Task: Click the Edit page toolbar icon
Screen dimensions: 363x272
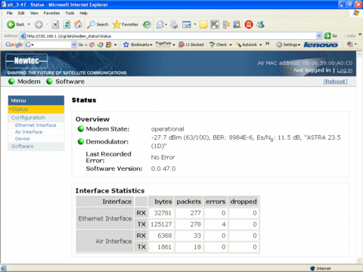Action: click(x=187, y=24)
